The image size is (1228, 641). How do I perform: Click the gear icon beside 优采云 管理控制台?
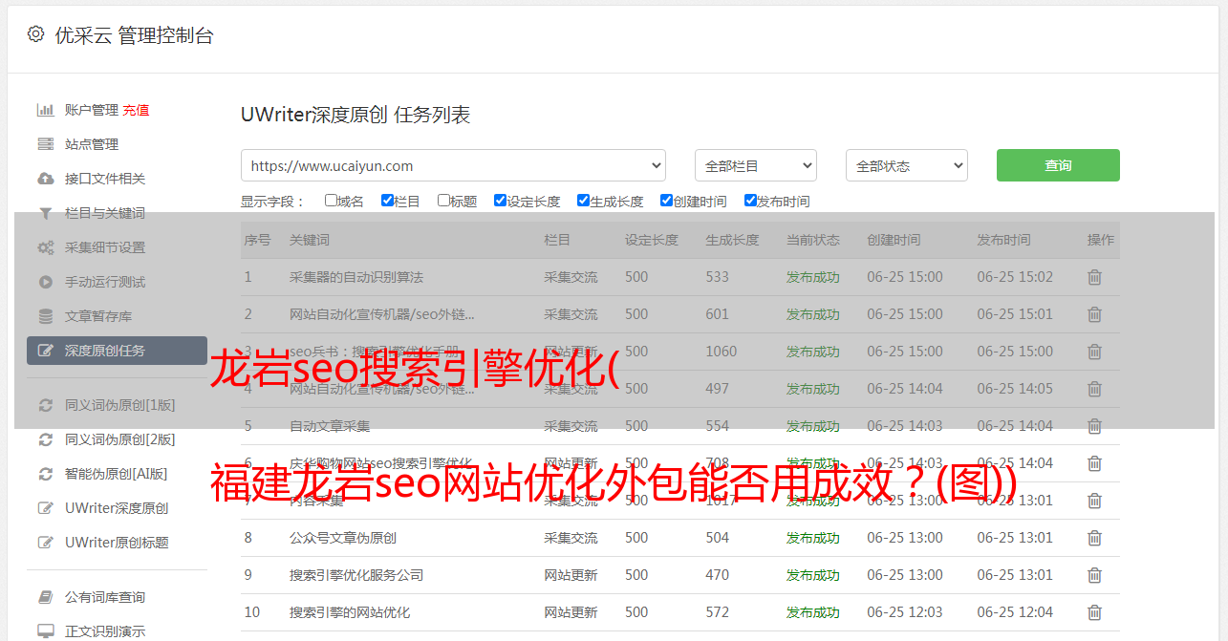coord(35,34)
